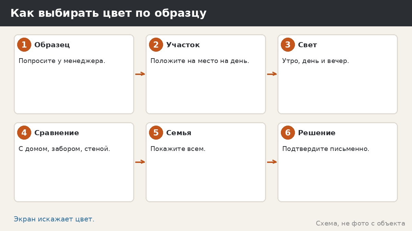Click the text "Утро, день и вечер."

coord(316,61)
